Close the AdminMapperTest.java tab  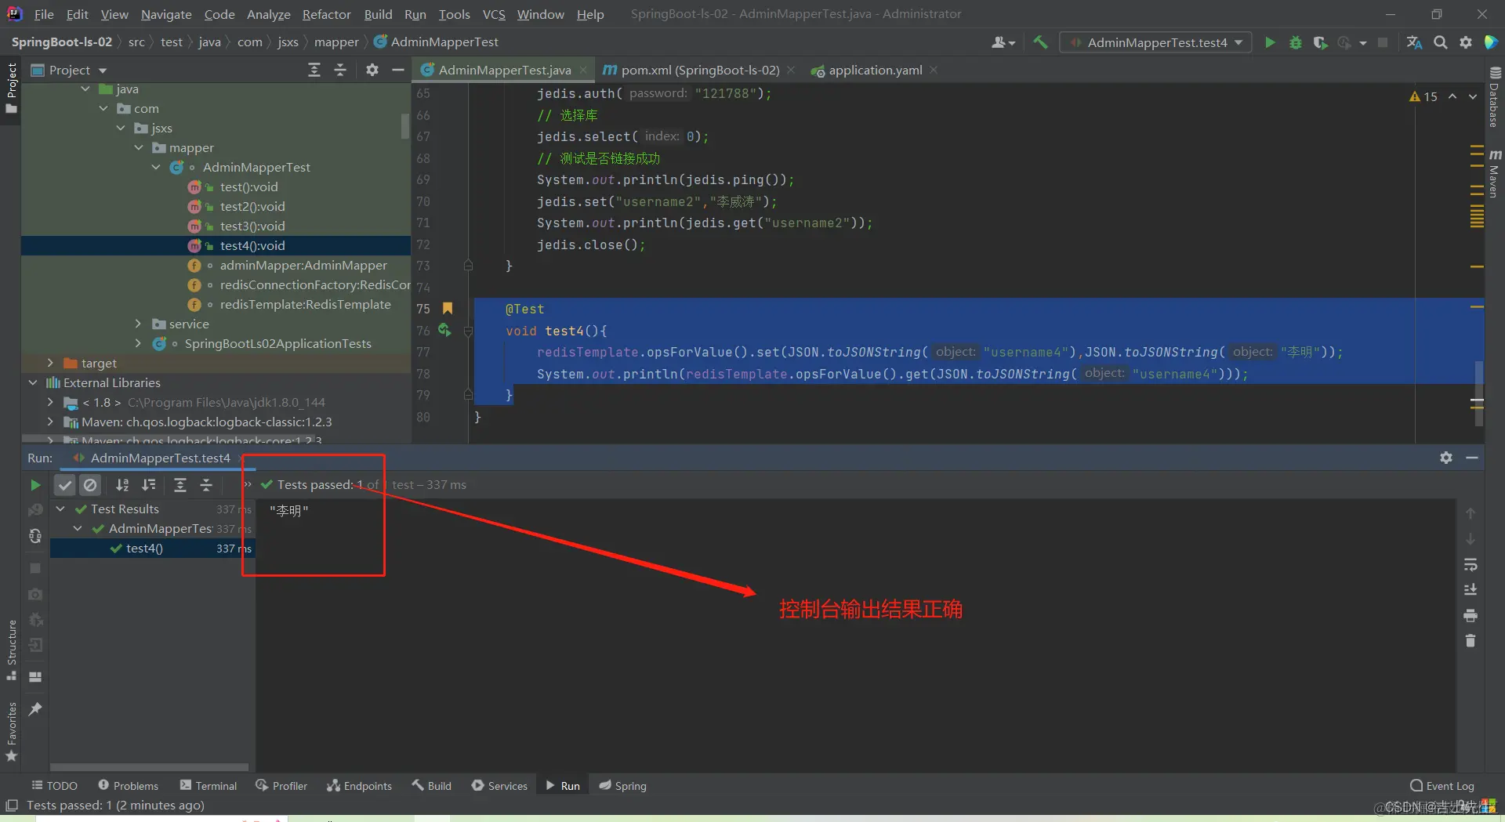click(x=583, y=70)
